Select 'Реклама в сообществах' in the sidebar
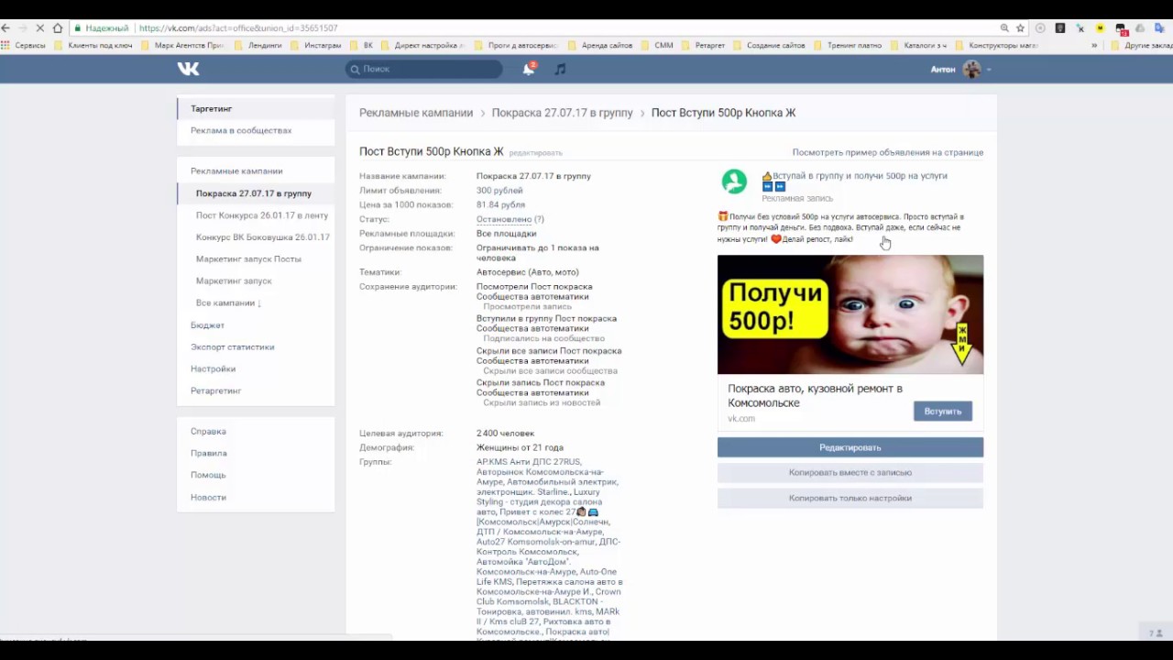Image resolution: width=1173 pixels, height=660 pixels. pyautogui.click(x=241, y=130)
